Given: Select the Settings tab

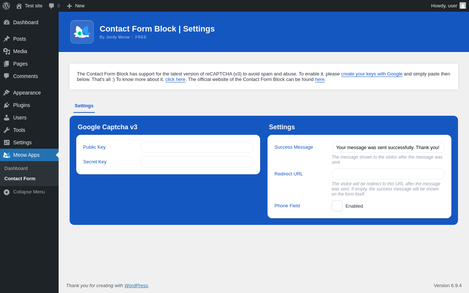Looking at the screenshot, I should pyautogui.click(x=84, y=106).
